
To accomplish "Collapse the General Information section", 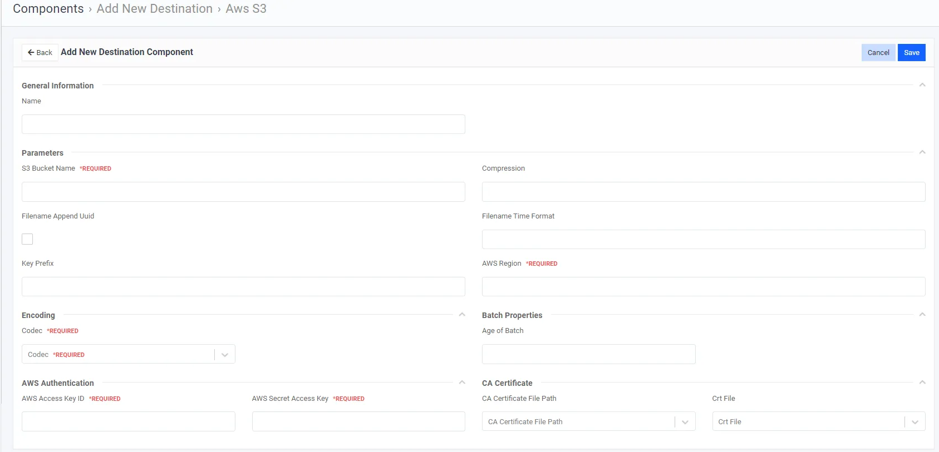I will pyautogui.click(x=922, y=85).
